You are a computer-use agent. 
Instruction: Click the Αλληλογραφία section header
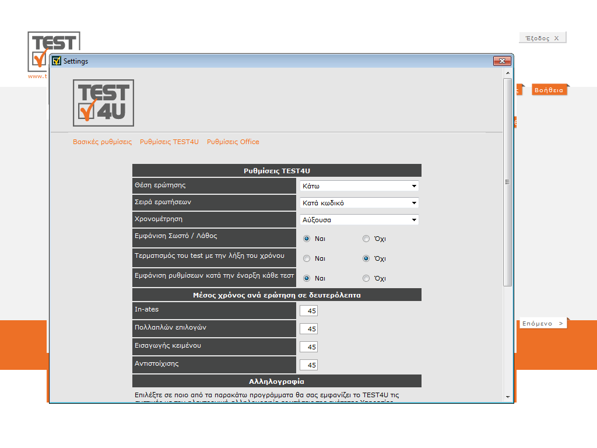[277, 381]
